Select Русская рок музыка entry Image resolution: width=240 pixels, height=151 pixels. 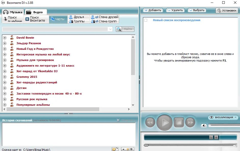[x=32, y=99]
